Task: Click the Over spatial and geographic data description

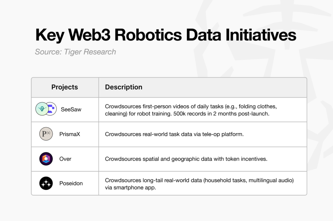Action: click(186, 159)
